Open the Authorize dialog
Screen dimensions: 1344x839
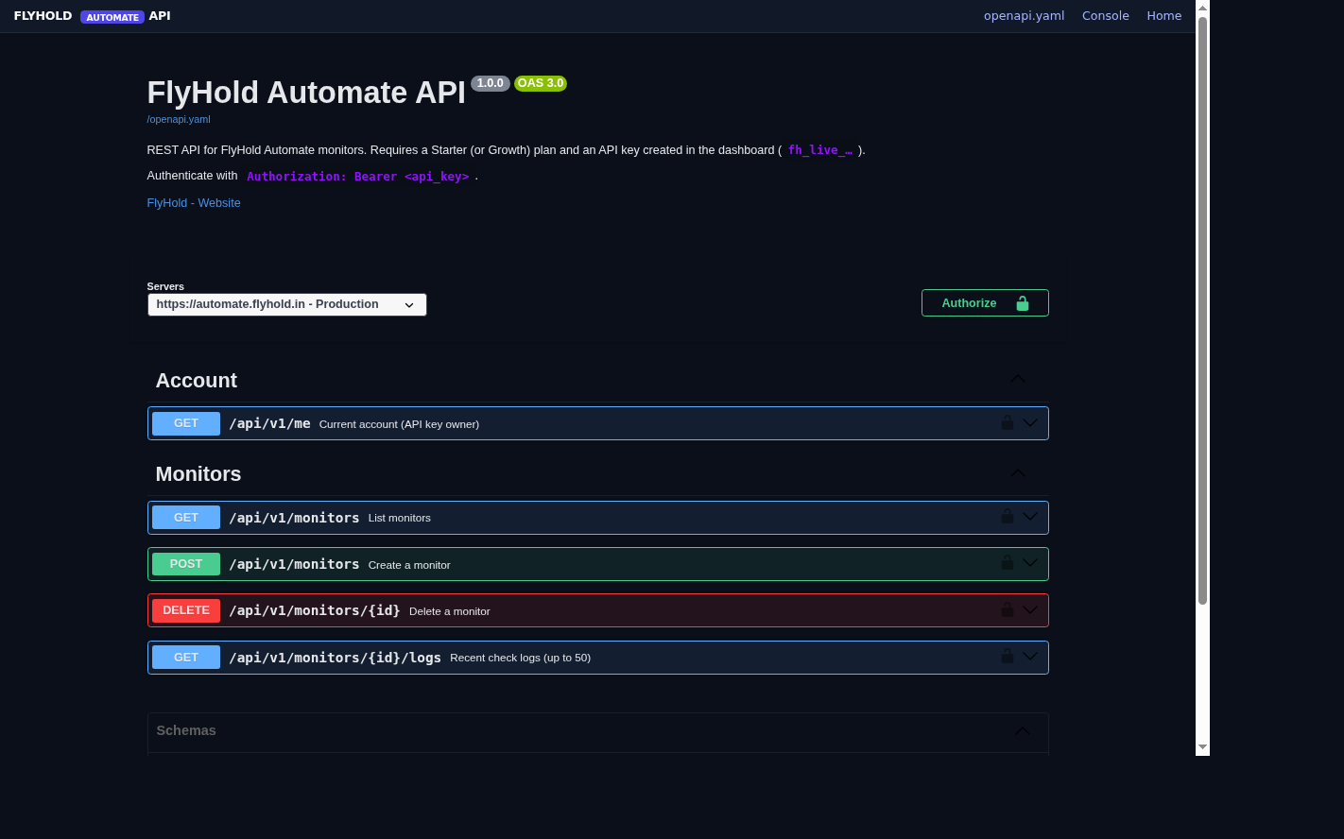[x=985, y=303]
